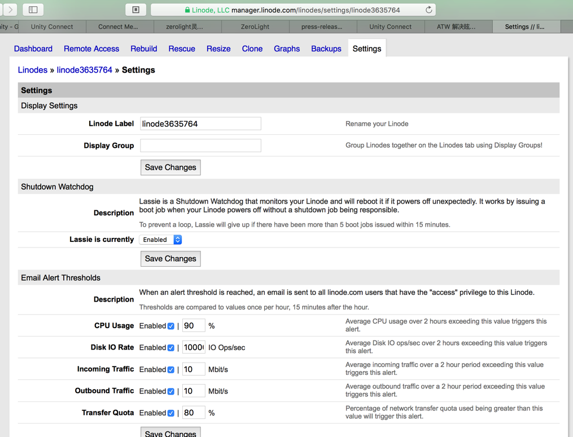The height and width of the screenshot is (437, 573).
Task: Save changes under Display Settings
Action: [x=170, y=167]
